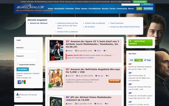
Task: Switch Top Votes to 30 Tage tab
Action: (147, 60)
